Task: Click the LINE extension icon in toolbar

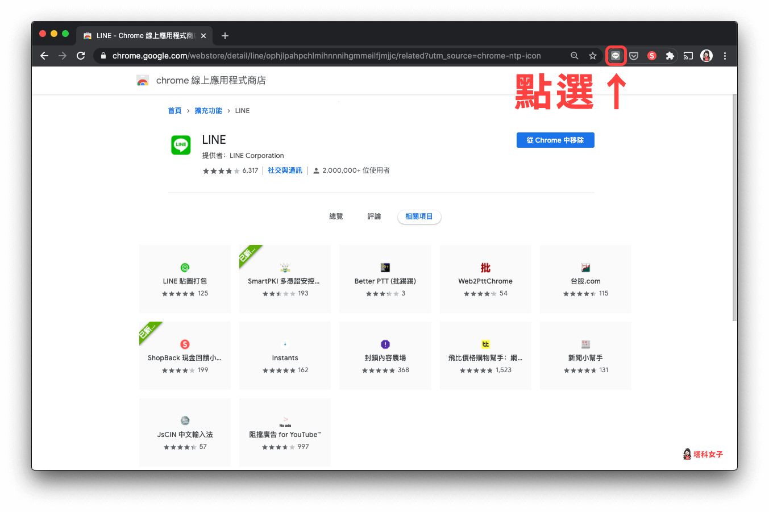Action: pyautogui.click(x=616, y=56)
